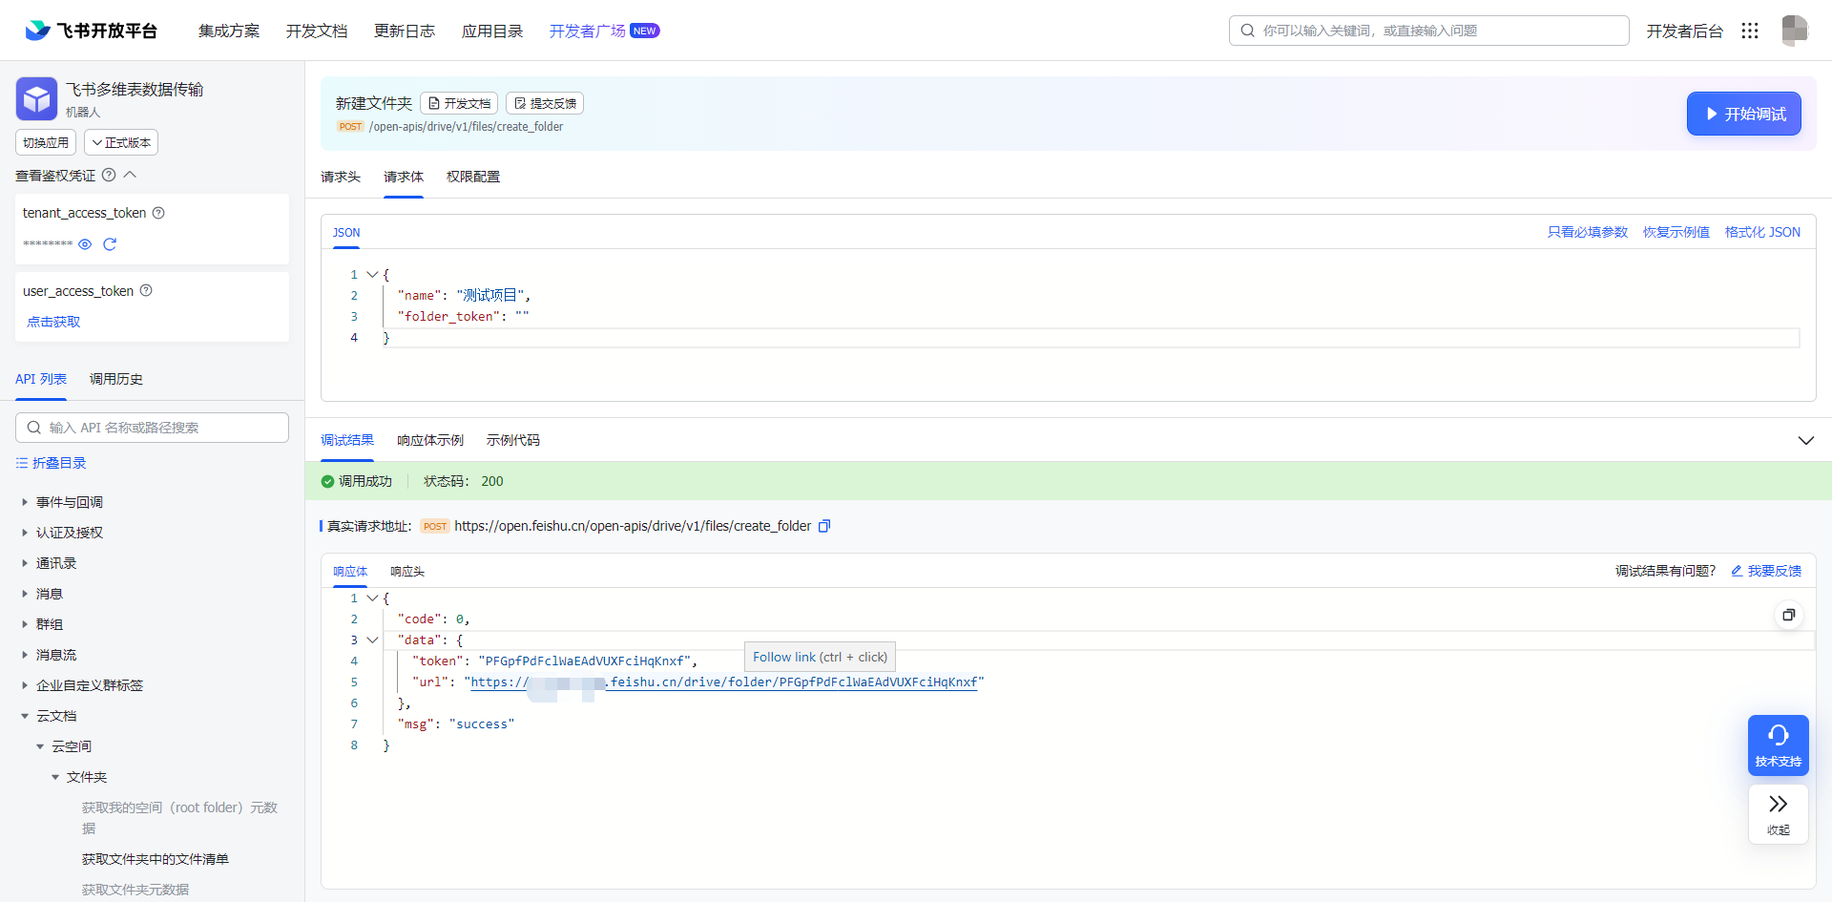
Task: Open the 正式版本 version dropdown
Action: pos(121,142)
